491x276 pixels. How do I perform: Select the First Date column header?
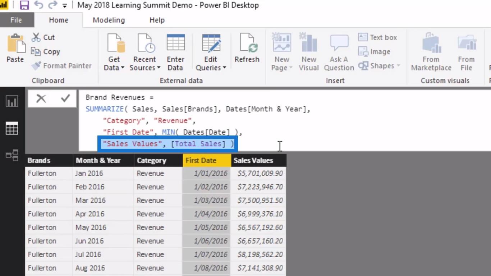click(207, 161)
